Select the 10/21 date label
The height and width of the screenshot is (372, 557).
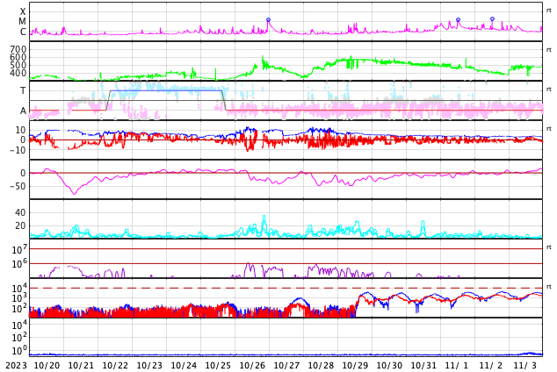[x=81, y=365]
